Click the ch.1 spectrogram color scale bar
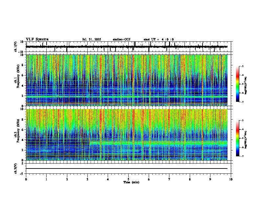This screenshot has height=201, width=260. tap(238, 84)
